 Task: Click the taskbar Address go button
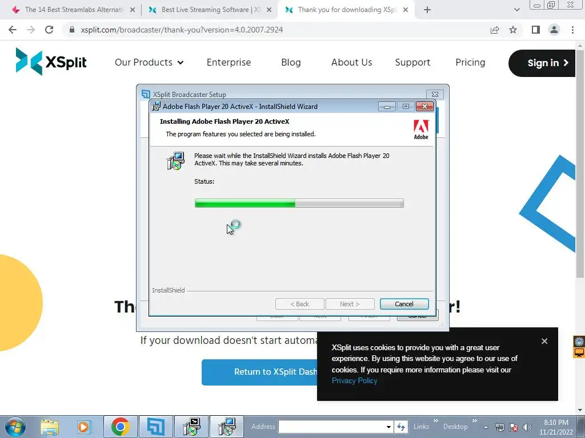click(x=401, y=427)
